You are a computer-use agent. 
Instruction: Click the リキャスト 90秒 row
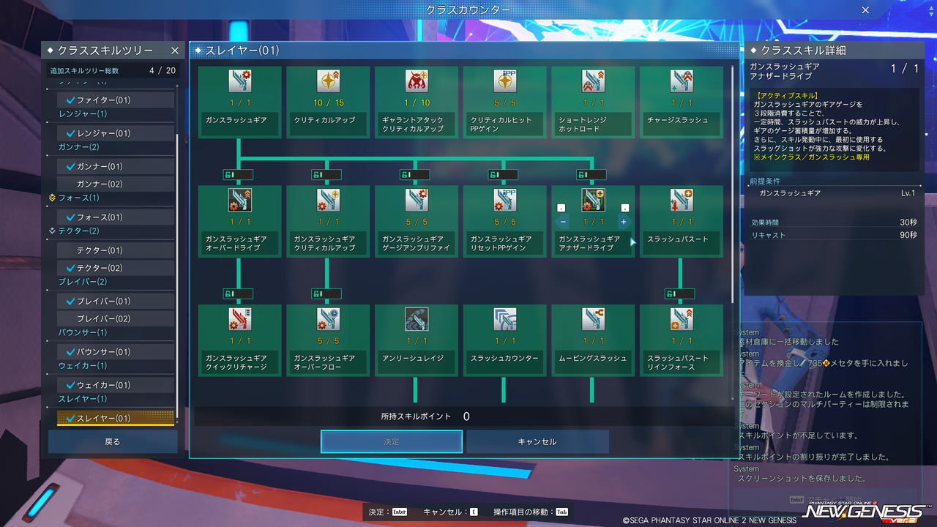tap(833, 235)
